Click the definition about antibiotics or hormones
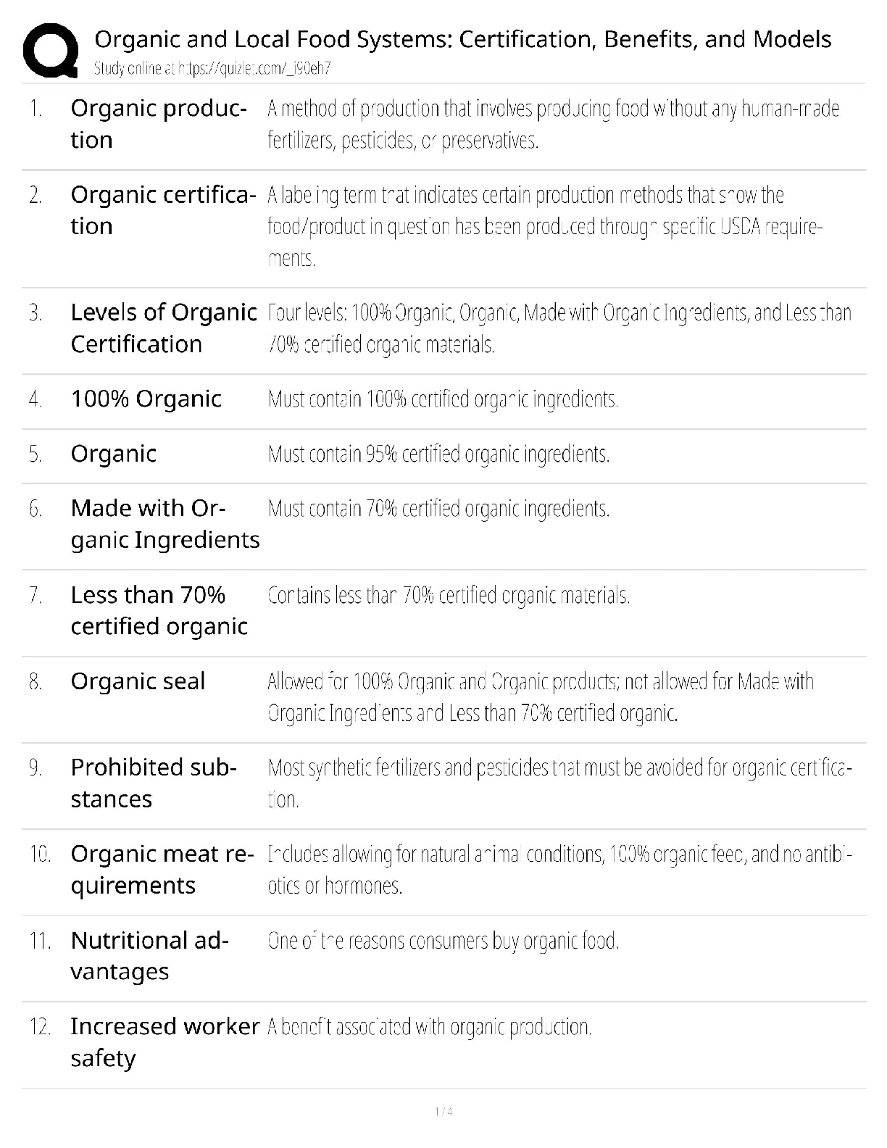 pyautogui.click(x=559, y=870)
